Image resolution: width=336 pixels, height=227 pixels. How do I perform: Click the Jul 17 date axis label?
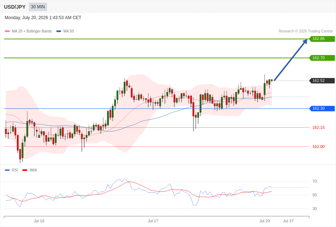[153, 221]
